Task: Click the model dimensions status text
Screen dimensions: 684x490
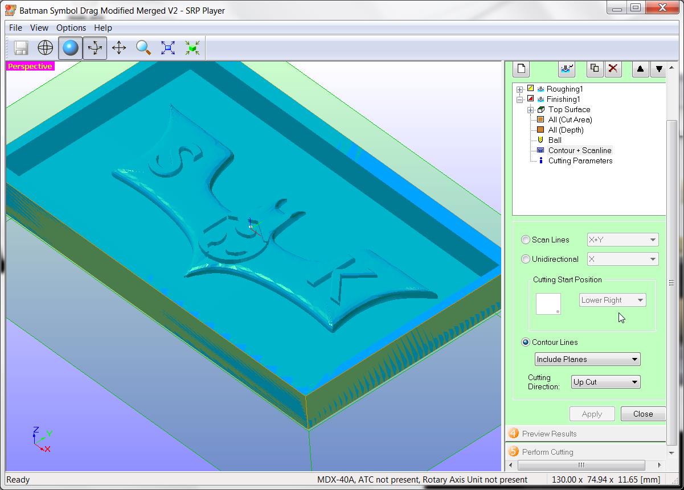Action: coord(606,480)
